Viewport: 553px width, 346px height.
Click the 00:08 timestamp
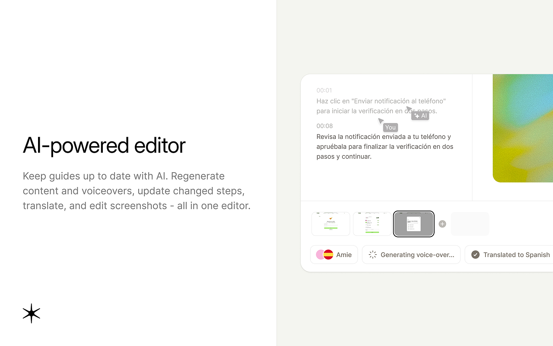tap(325, 126)
